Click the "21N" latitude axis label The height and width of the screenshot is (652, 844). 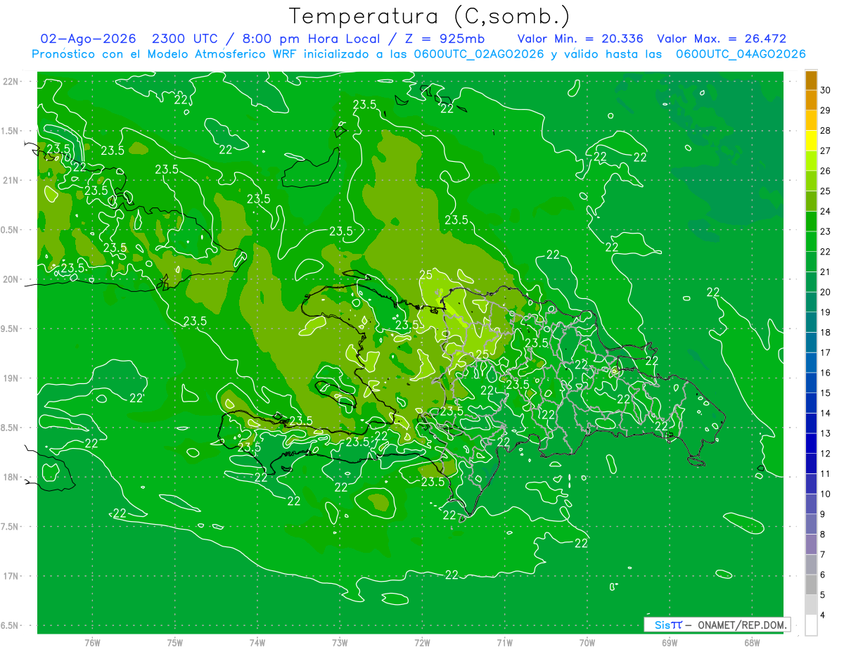coord(11,180)
